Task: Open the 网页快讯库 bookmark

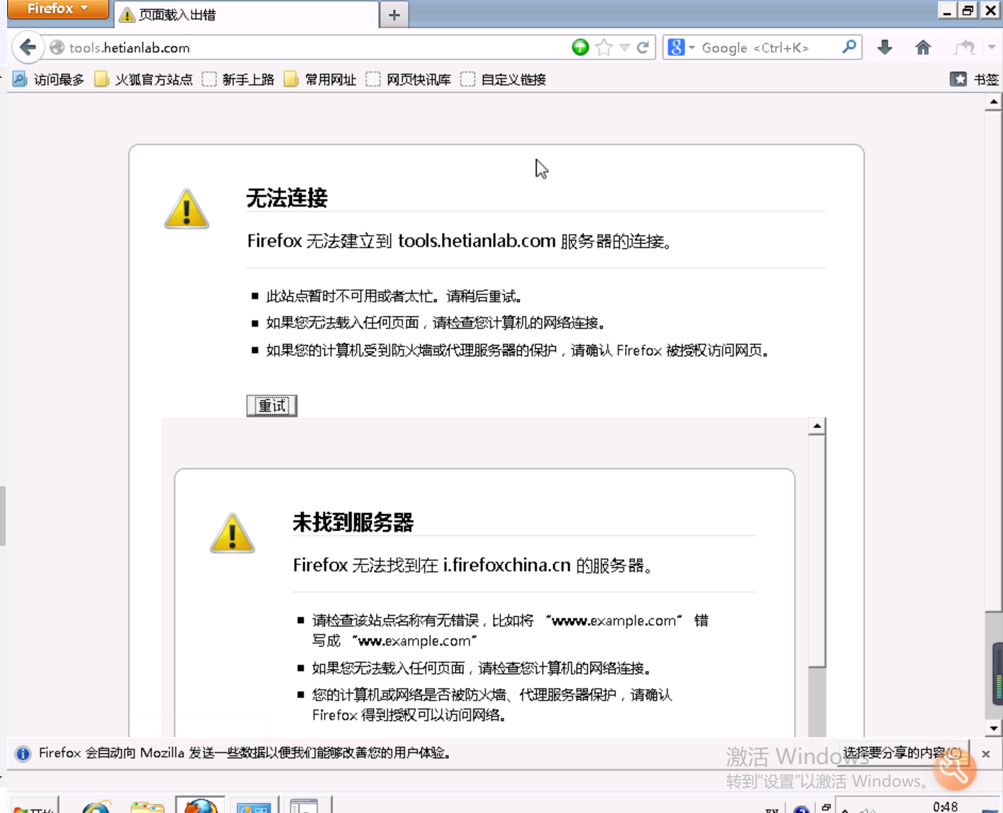Action: [409, 79]
